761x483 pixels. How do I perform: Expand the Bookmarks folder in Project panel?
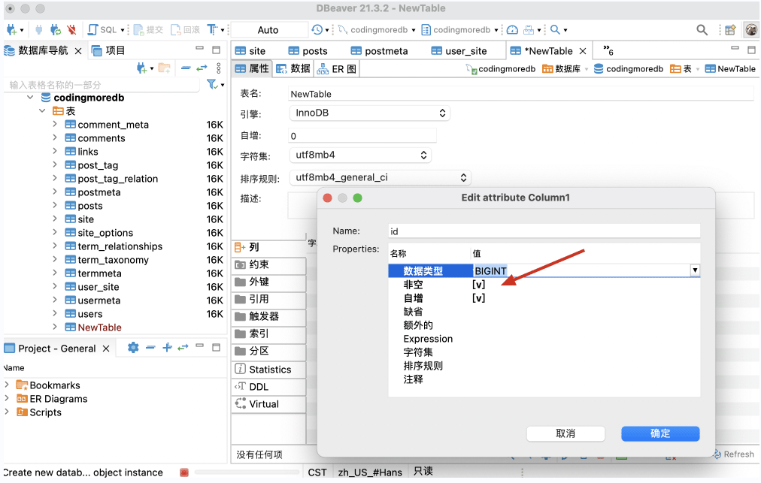coord(7,385)
